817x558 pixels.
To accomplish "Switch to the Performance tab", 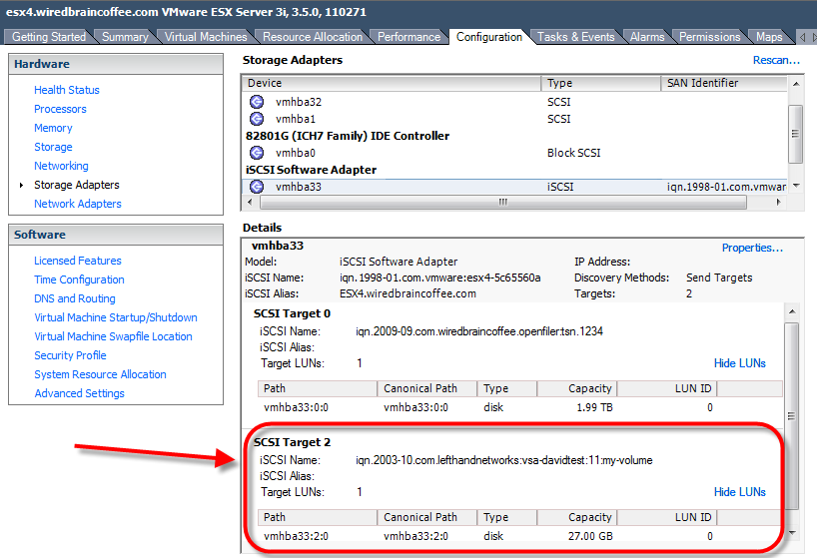I will point(408,37).
